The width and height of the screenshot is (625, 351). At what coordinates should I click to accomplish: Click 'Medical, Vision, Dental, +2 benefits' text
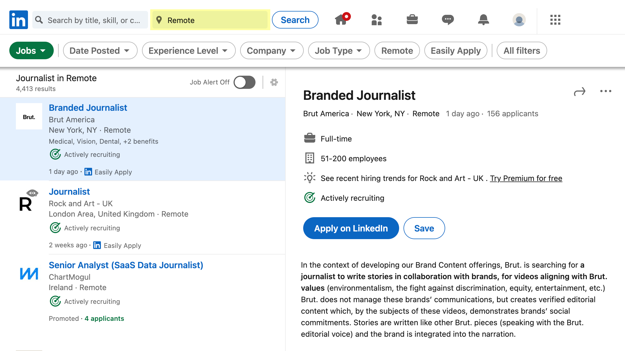103,141
